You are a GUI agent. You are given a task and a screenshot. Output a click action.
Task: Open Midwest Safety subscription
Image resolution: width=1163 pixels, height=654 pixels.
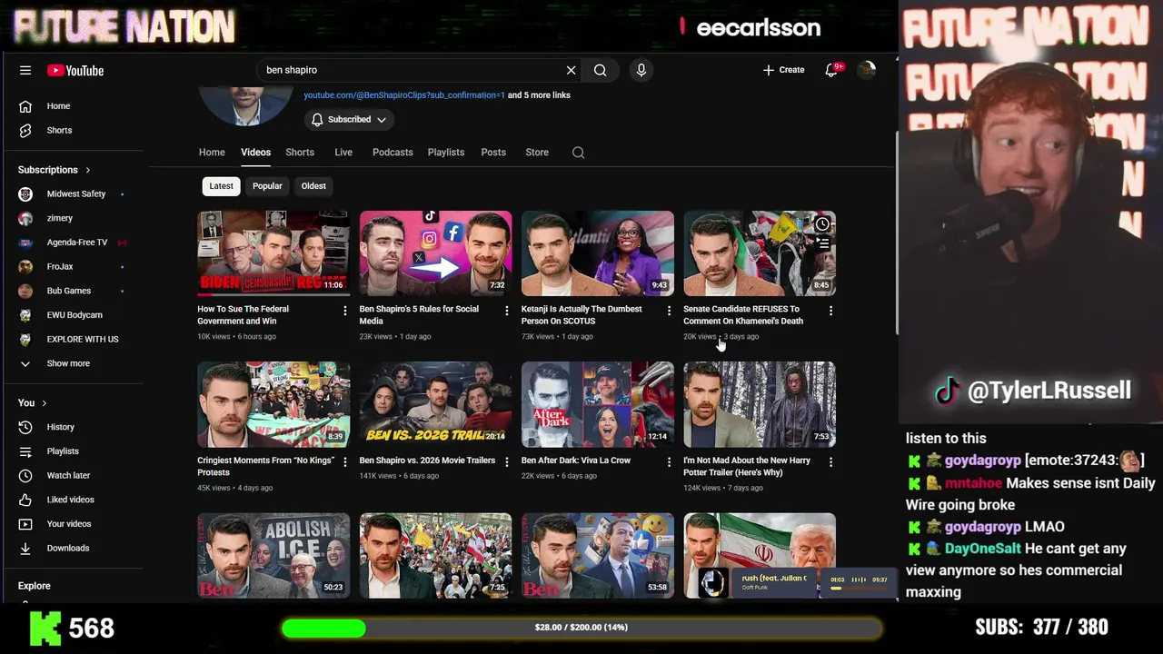[x=75, y=193]
